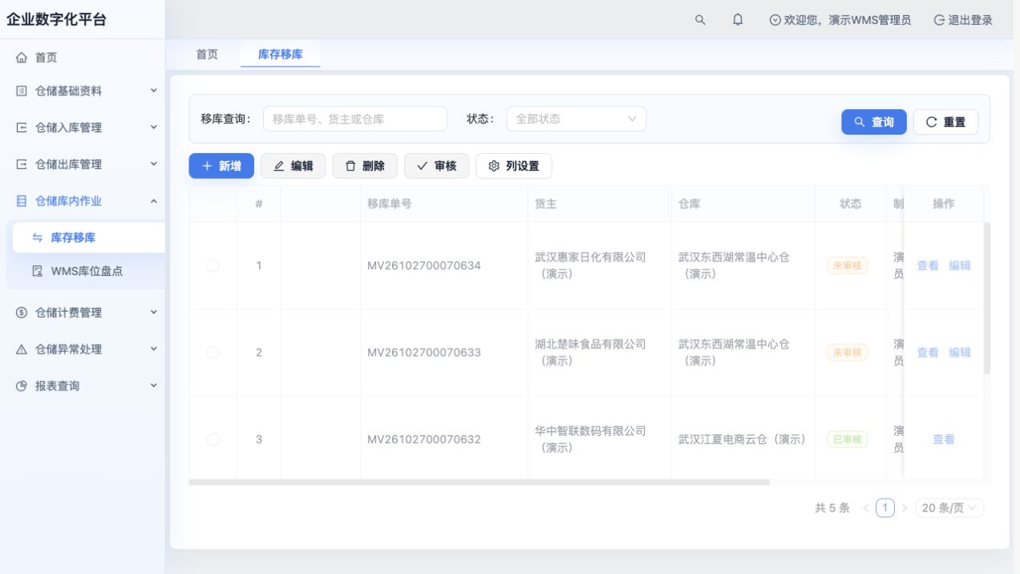Open 列设置 gear column settings
This screenshot has width=1020, height=574.
click(x=514, y=166)
